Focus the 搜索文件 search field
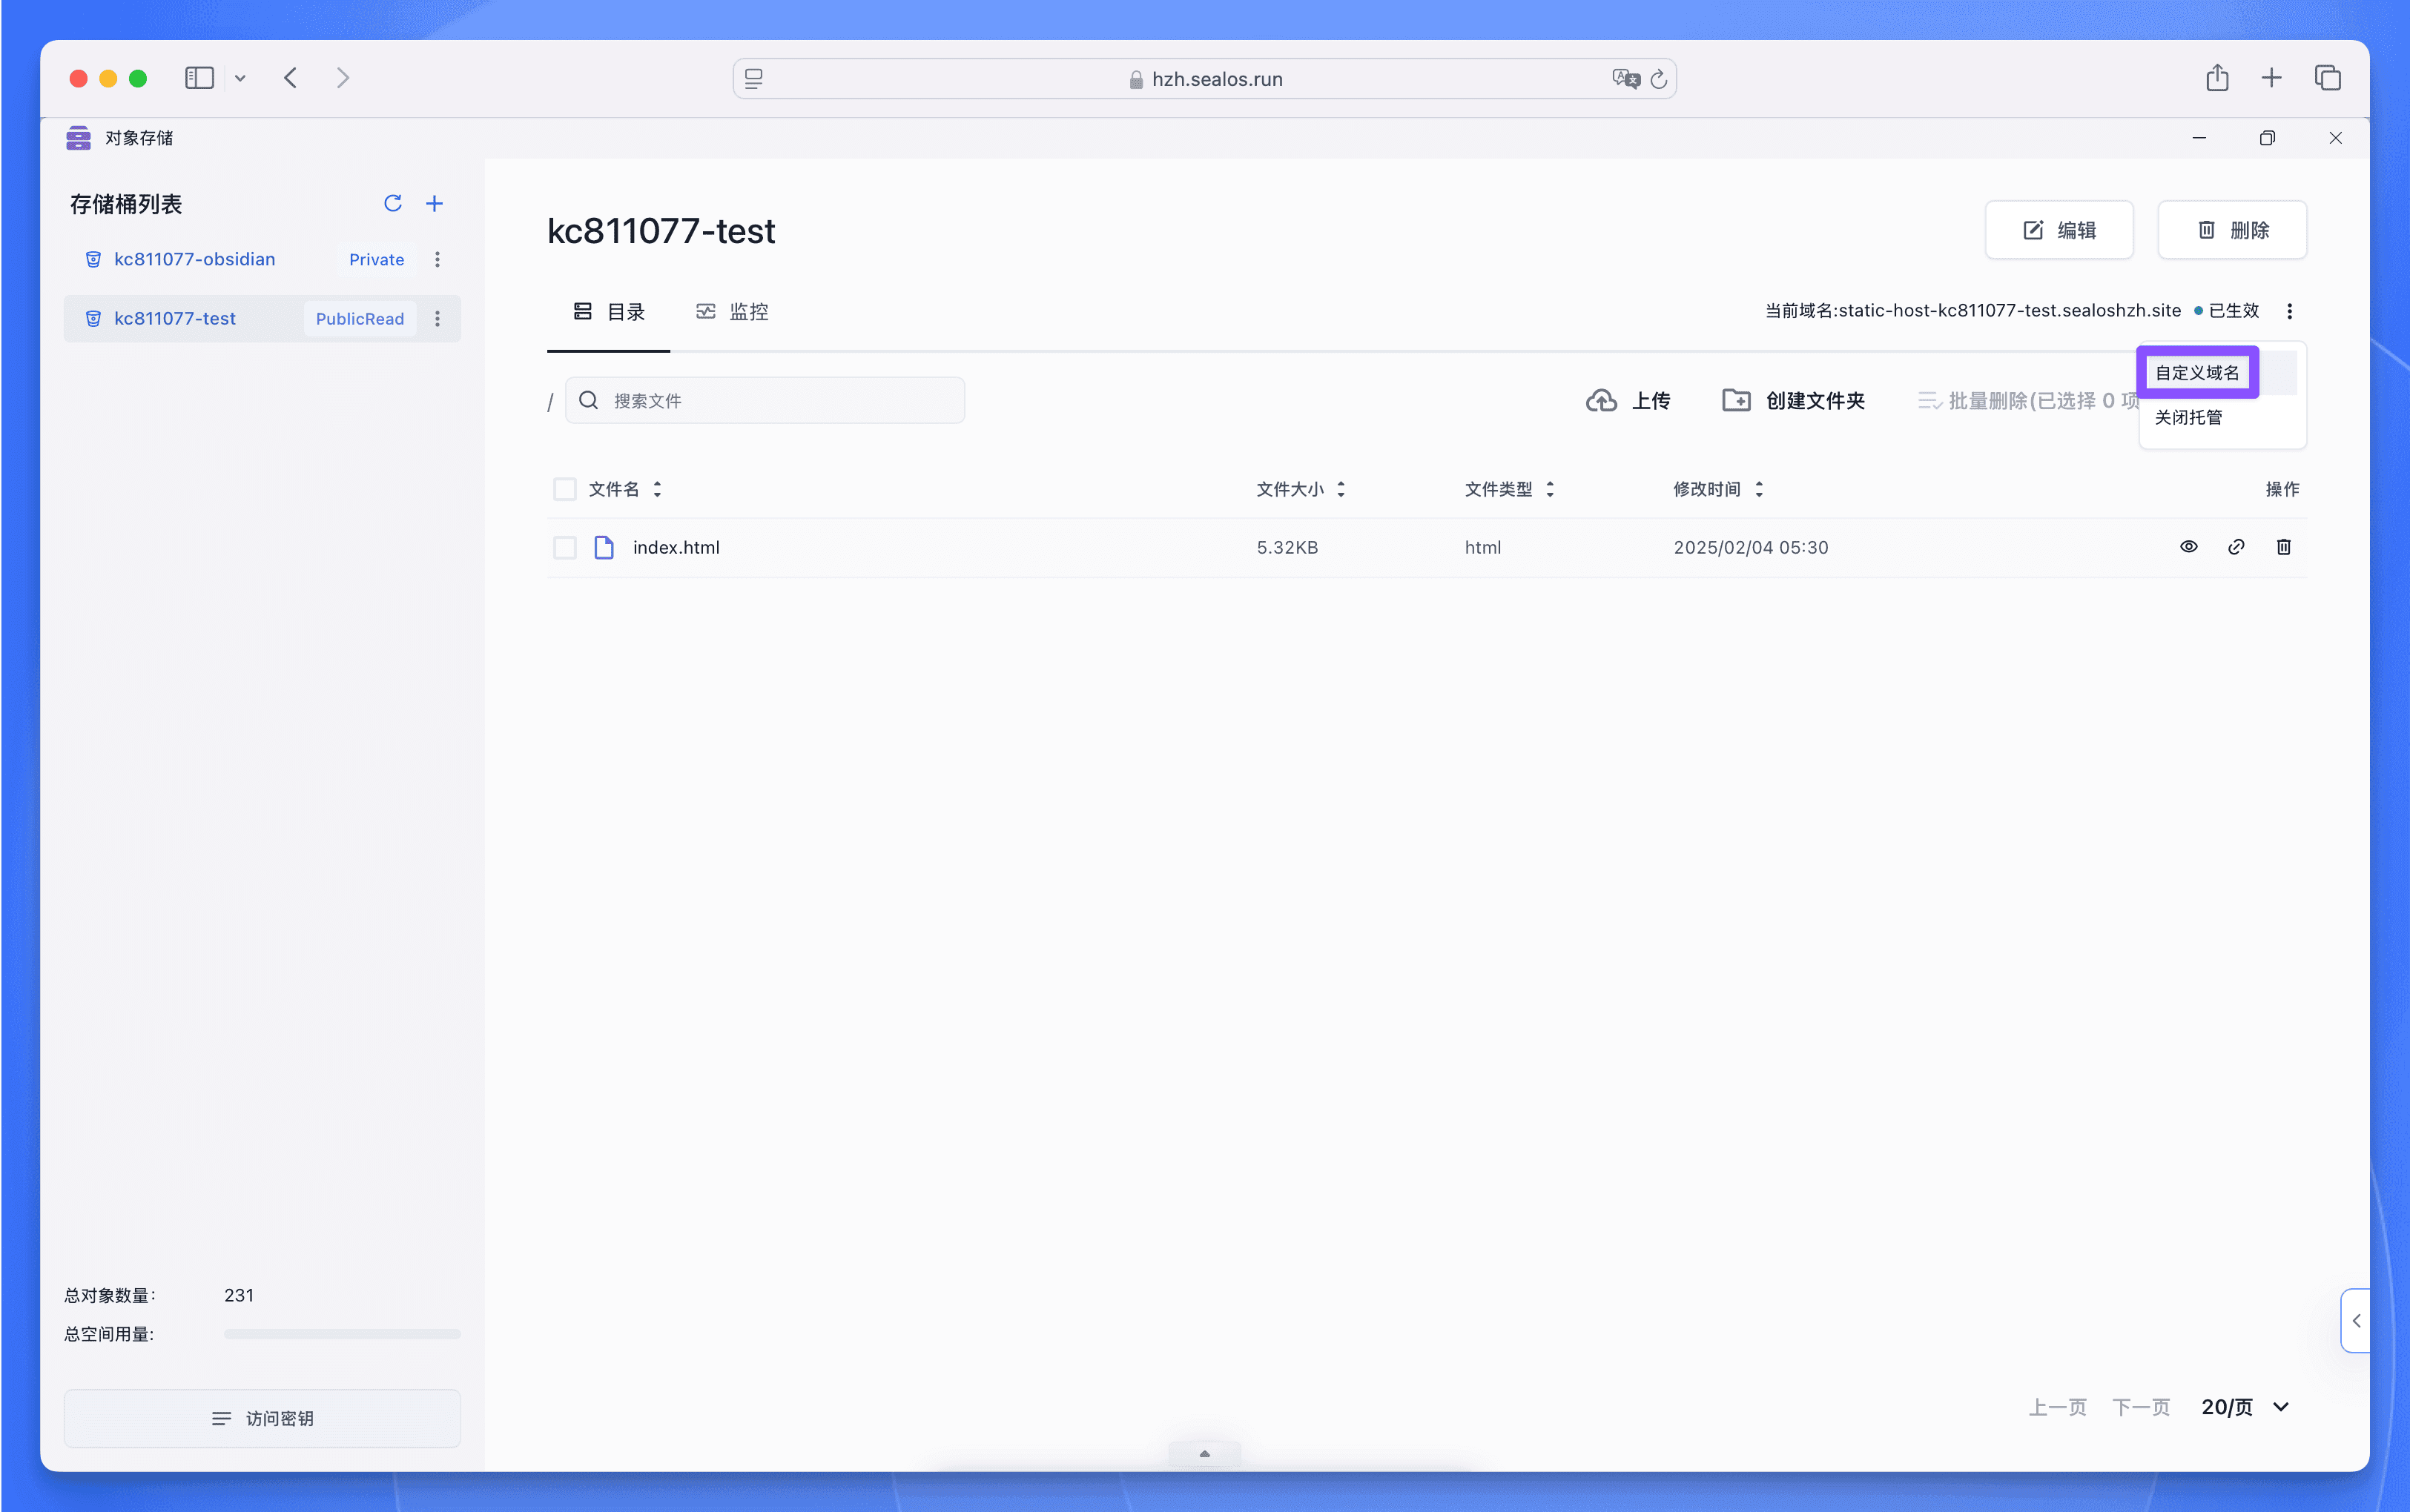2410x1512 pixels. [765, 401]
